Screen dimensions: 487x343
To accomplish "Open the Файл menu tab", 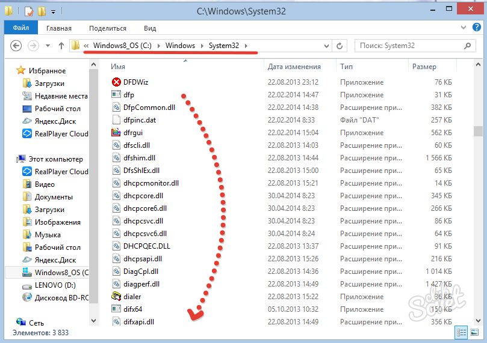I will click(x=21, y=28).
